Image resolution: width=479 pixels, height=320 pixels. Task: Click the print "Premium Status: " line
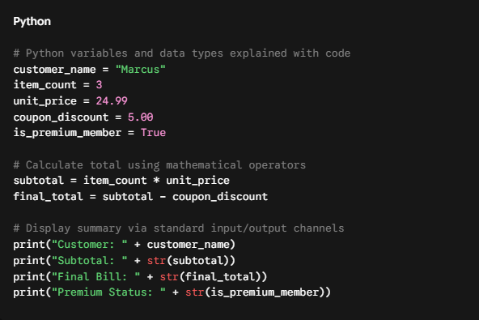[172, 292]
